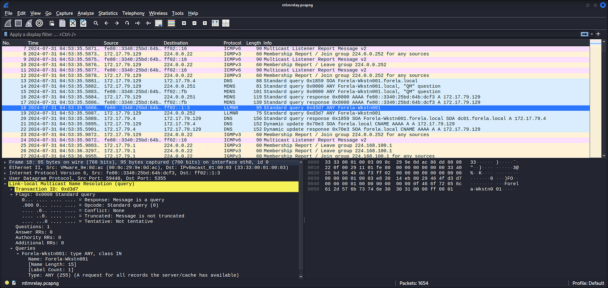Toggle packet colorization rules button
This screenshot has width=608, height=288.
171,23
